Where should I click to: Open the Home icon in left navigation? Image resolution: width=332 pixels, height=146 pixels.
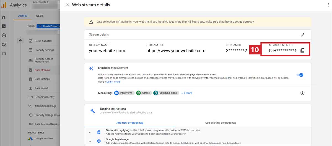tap(4, 17)
